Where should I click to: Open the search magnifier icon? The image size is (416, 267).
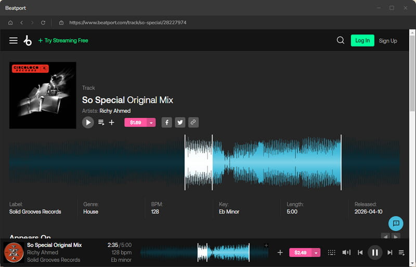341,41
